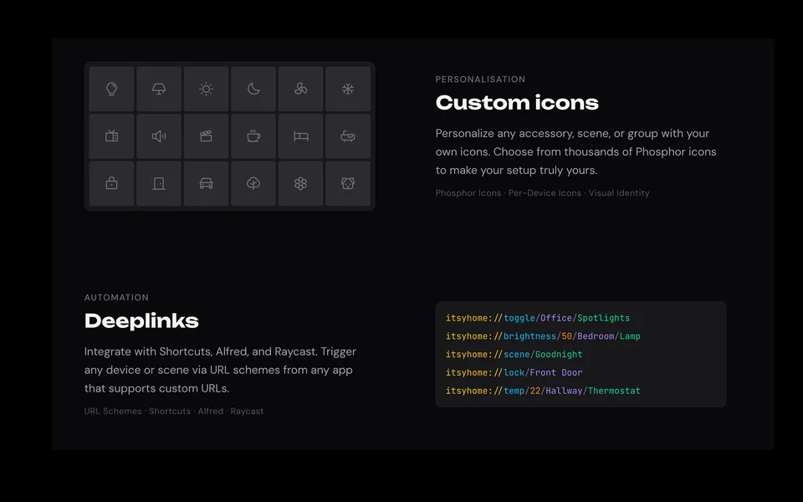Select the coffee cup icon
The image size is (803, 502).
click(253, 136)
